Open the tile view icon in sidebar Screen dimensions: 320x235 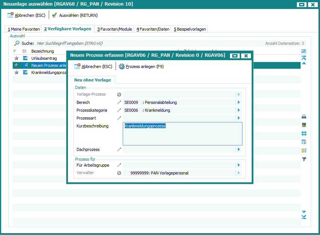304,133
